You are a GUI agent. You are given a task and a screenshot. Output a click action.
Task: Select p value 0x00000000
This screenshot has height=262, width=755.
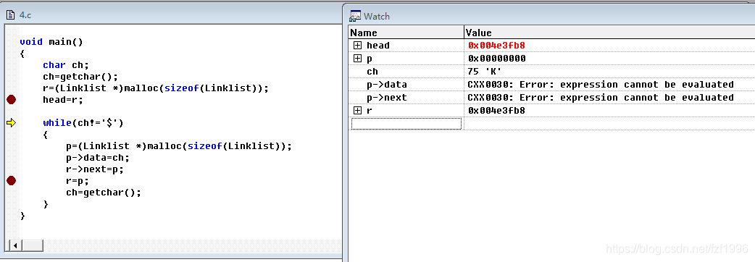[496, 58]
